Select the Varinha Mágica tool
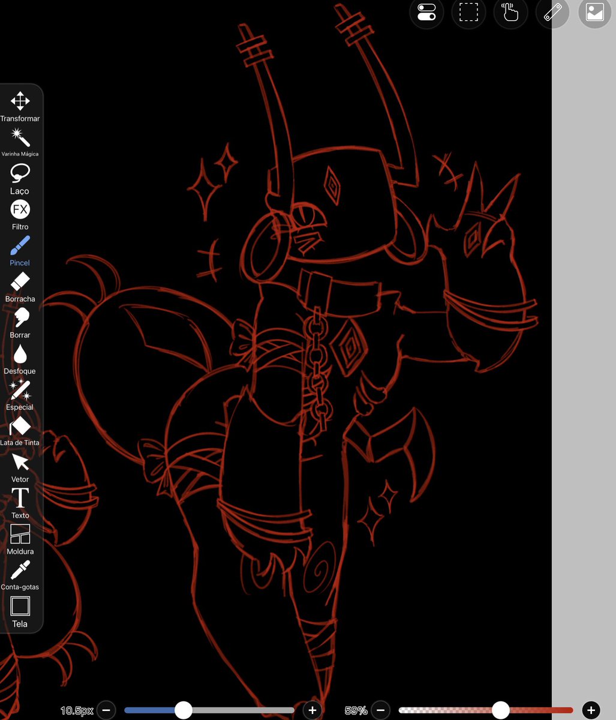 [x=20, y=143]
